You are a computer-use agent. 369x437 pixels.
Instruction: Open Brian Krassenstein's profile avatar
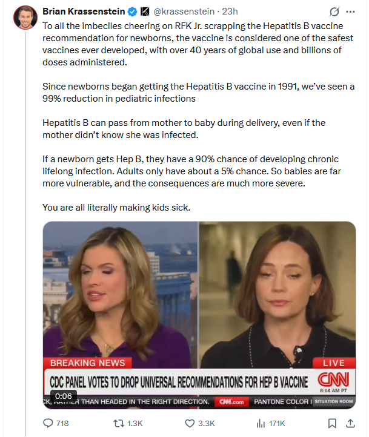pos(25,18)
